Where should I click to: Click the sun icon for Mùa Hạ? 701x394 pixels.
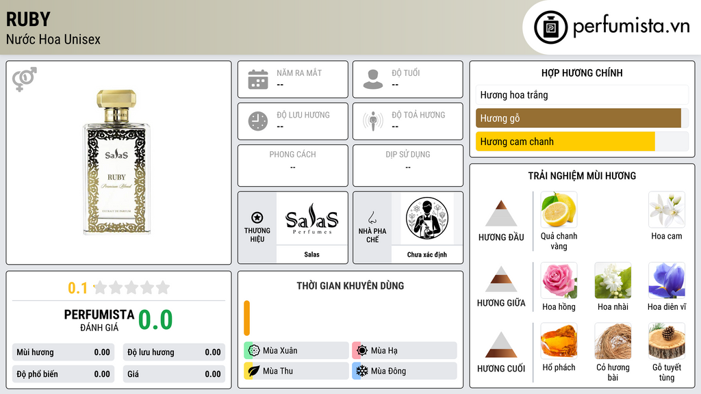pyautogui.click(x=361, y=351)
